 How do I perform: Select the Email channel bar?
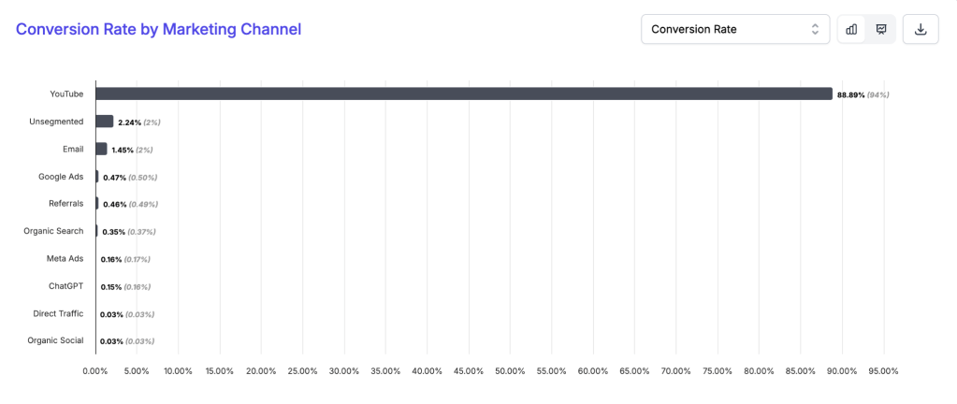tap(101, 149)
